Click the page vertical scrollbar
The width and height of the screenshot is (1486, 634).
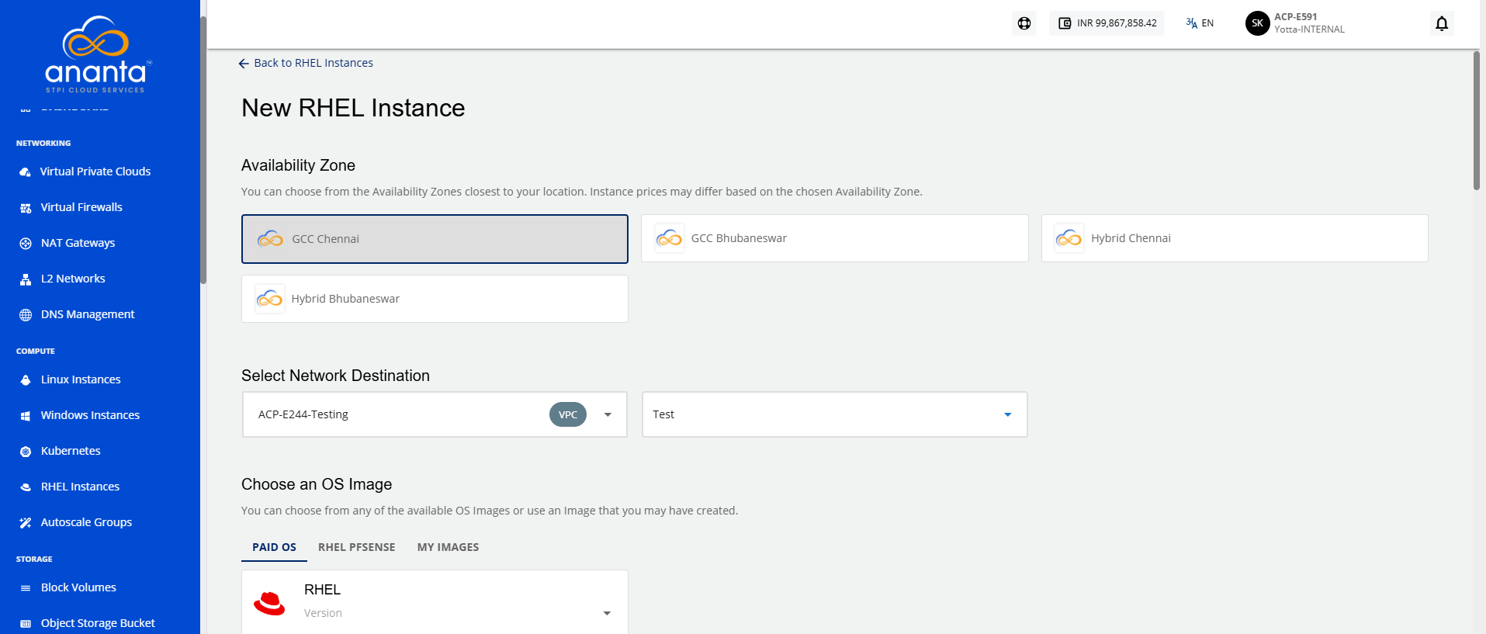point(1477,120)
